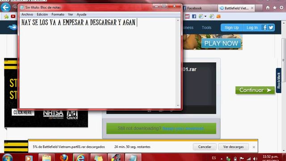The width and height of the screenshot is (286, 161).
Task: Click the volume speaker tray icon
Action: (x=255, y=159)
